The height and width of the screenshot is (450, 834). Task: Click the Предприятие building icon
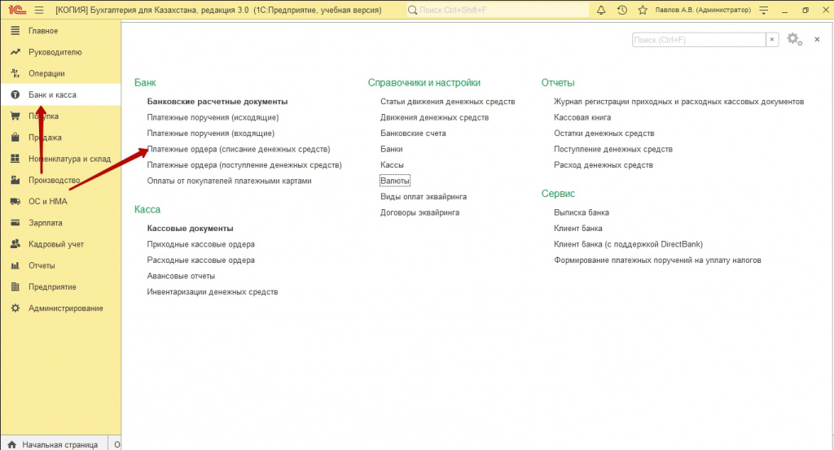(x=15, y=286)
